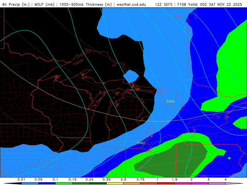Click the light blue 0.01–0.05 legend swatch
The width and height of the screenshot is (247, 185).
(x=30, y=183)
